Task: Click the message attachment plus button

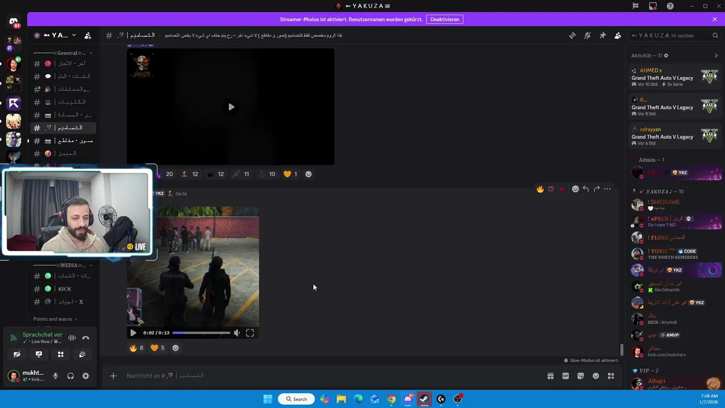Action: (x=113, y=376)
